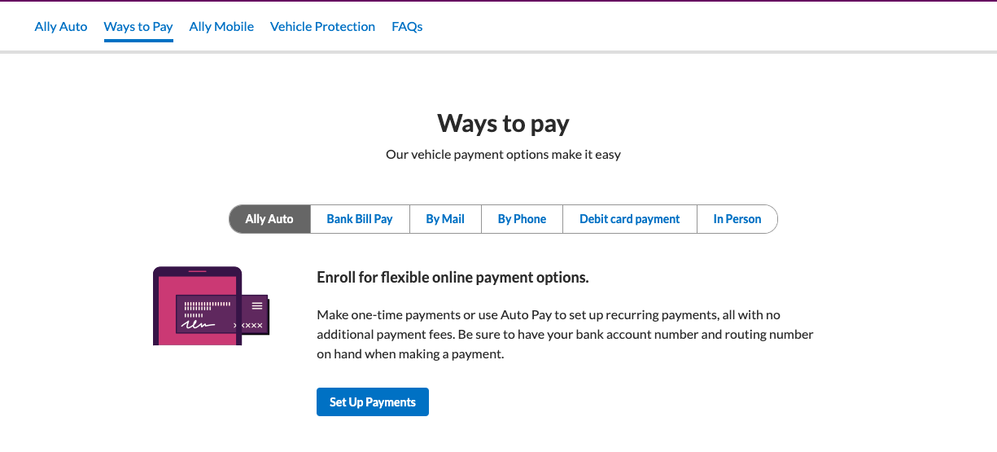Switch to the Debit card payment tab
Screen dimensions: 997x452
pyautogui.click(x=630, y=219)
